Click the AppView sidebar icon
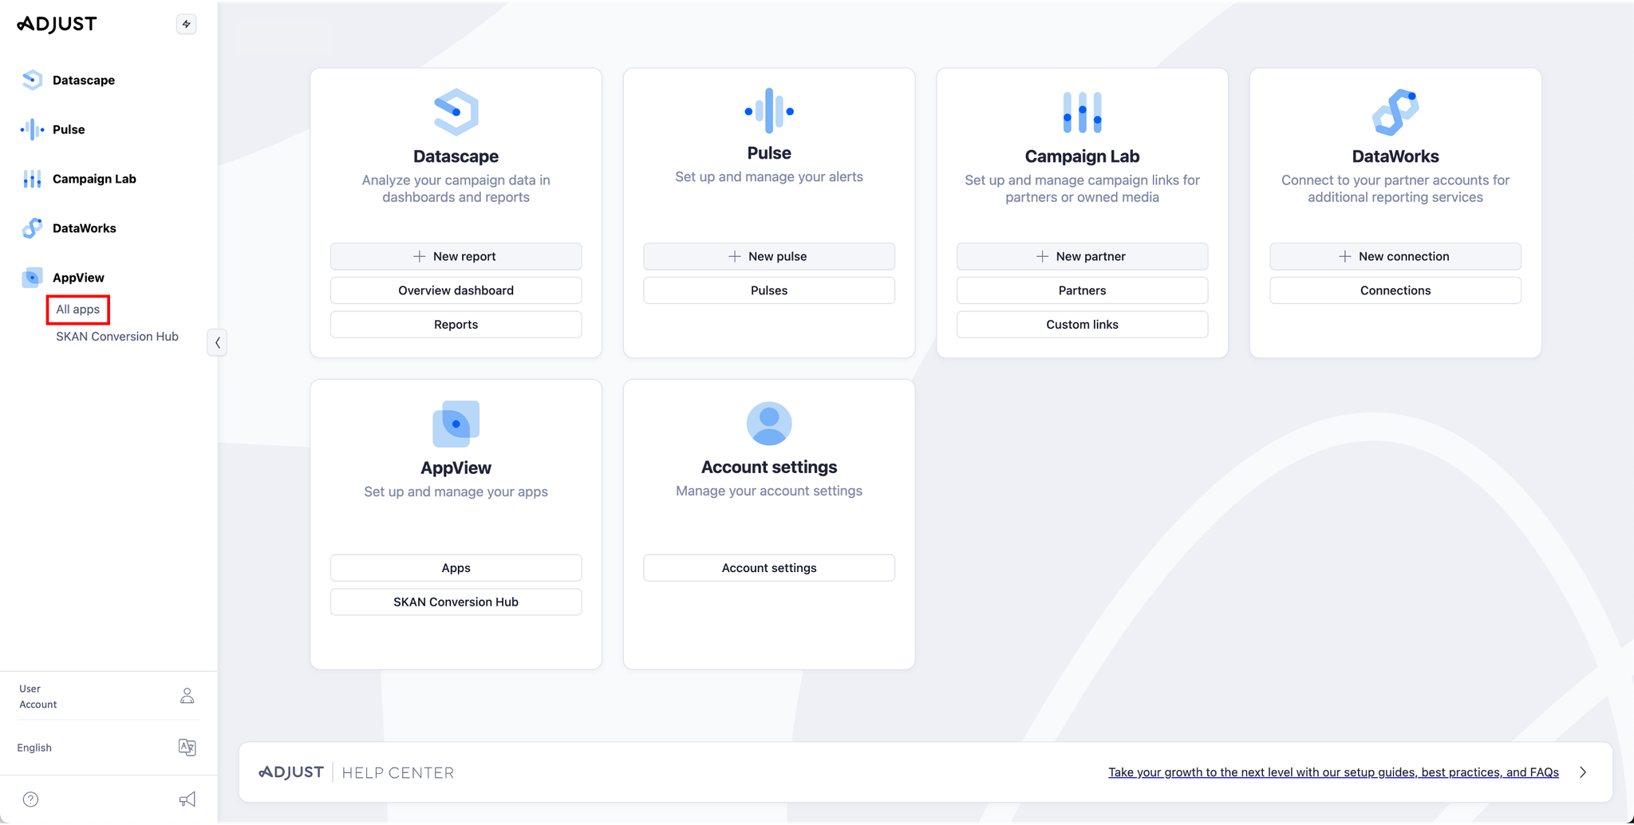Viewport: 1634px width, 825px height. [x=32, y=278]
